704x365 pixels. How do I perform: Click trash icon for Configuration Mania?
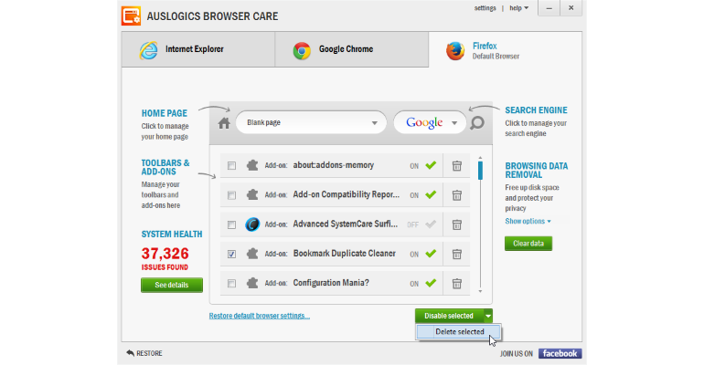(456, 284)
